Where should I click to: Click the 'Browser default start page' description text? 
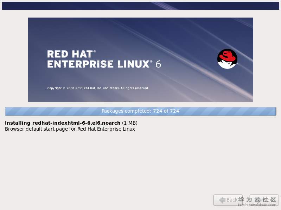click(70, 129)
